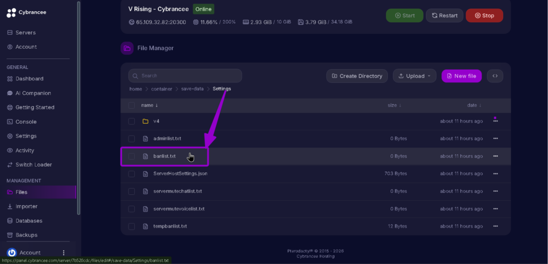Click the Cybrancee logo icon
Viewport: 548px width, 264px height.
point(11,13)
